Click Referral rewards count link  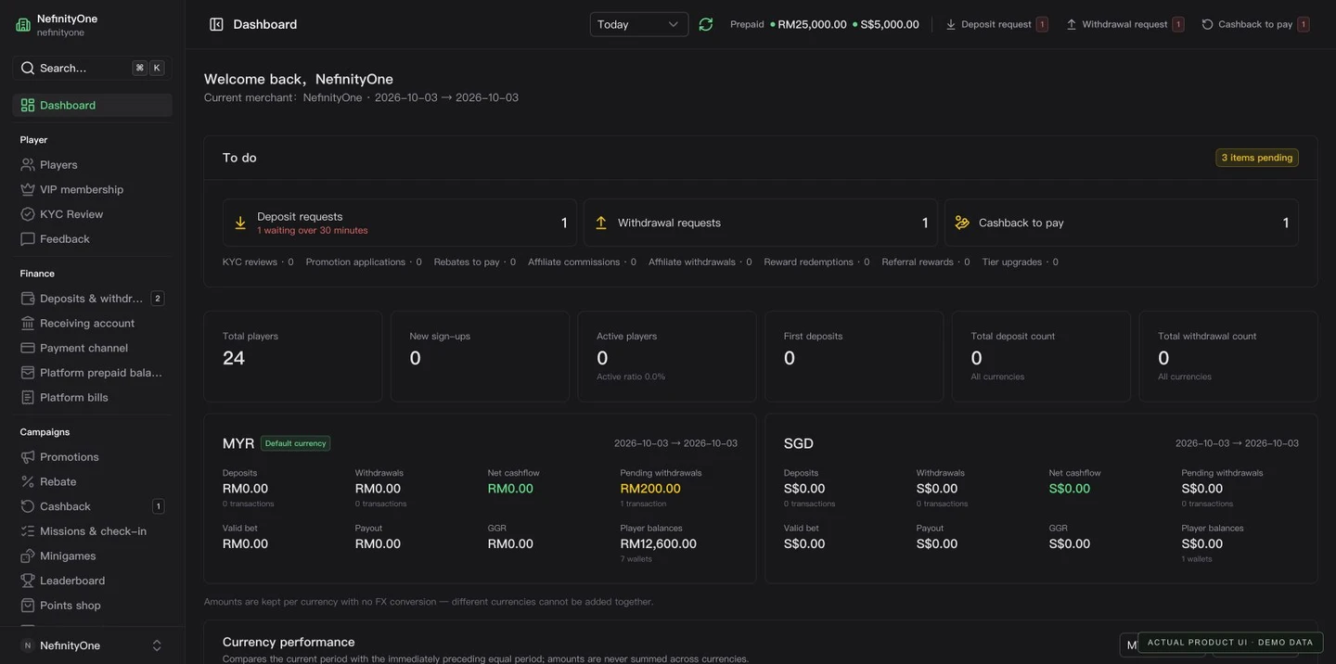[x=926, y=262]
